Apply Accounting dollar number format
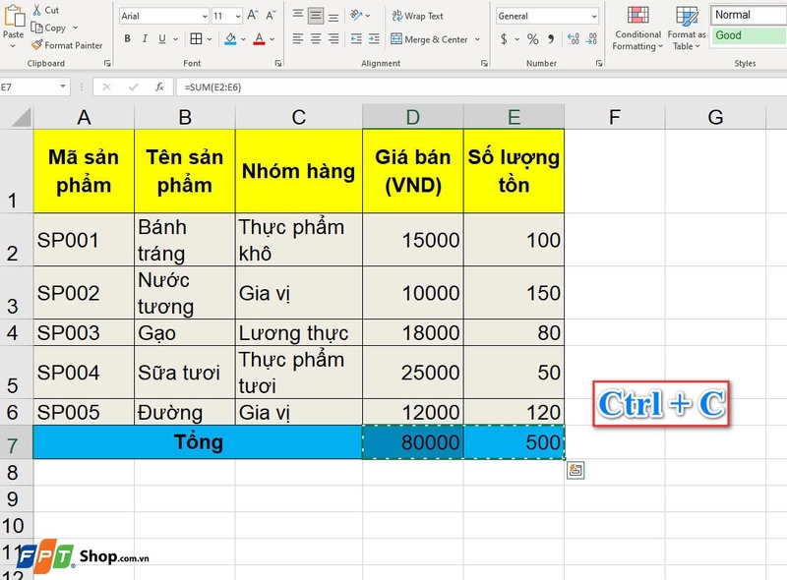This screenshot has width=787, height=580. (x=504, y=38)
